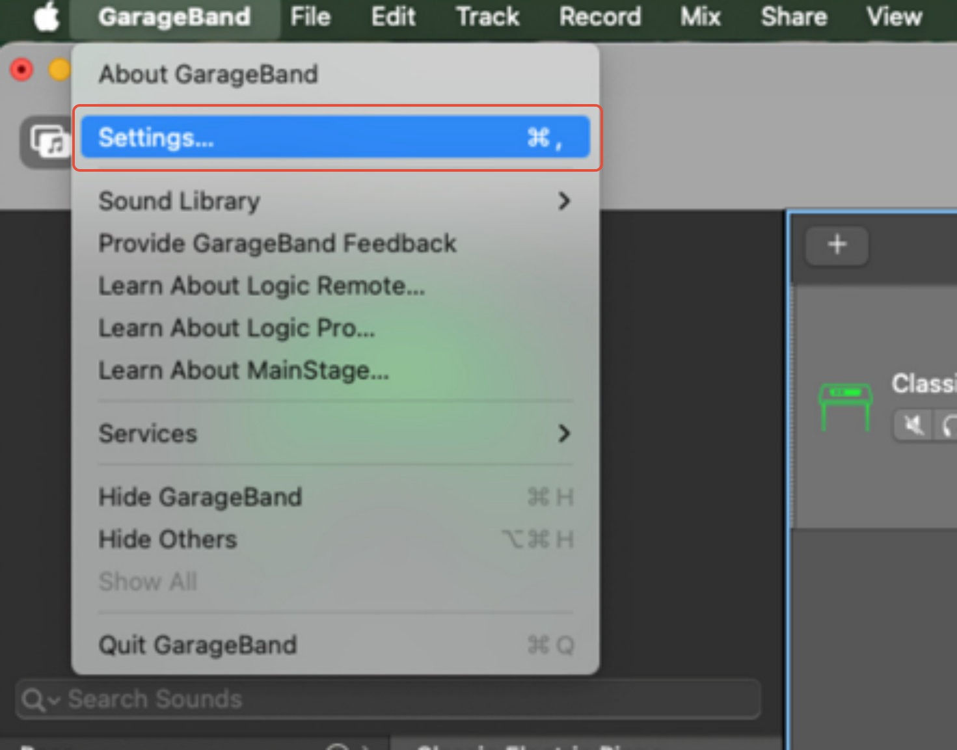This screenshot has width=957, height=750.
Task: Click the GarageBand menu bar item
Action: pos(174,17)
